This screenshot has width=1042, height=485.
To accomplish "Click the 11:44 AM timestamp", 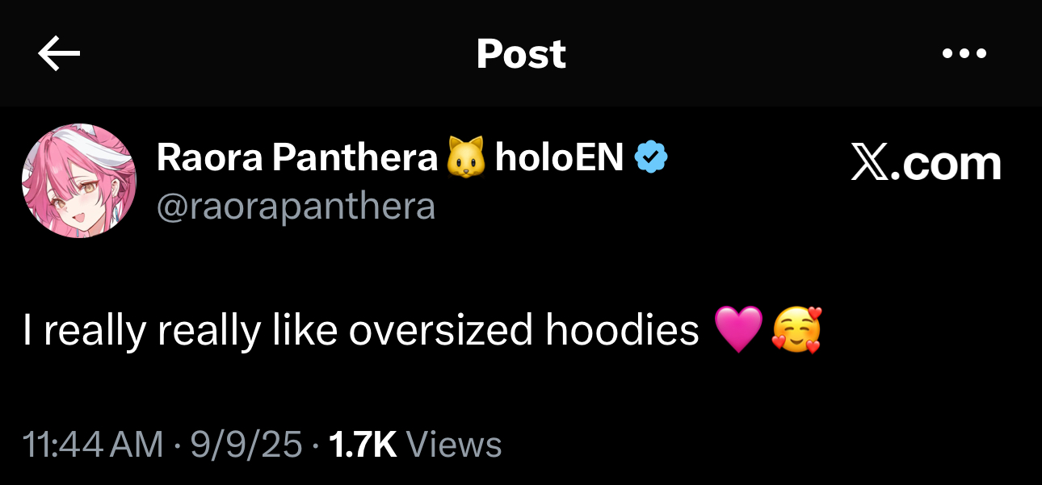I will [93, 445].
